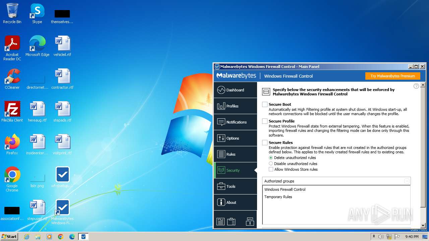This screenshot has width=429, height=241.
Task: Open the connections log clipboard icon
Action: (231, 222)
